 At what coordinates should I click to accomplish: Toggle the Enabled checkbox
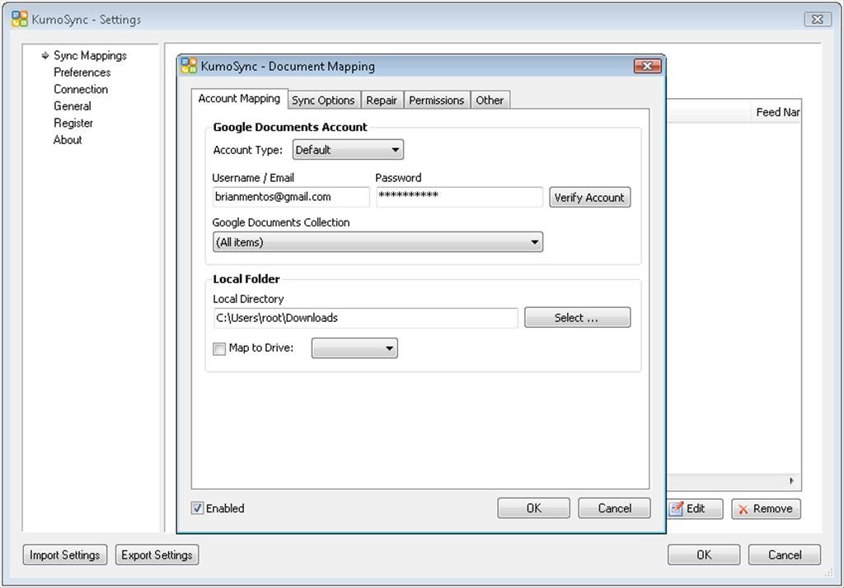coord(198,508)
